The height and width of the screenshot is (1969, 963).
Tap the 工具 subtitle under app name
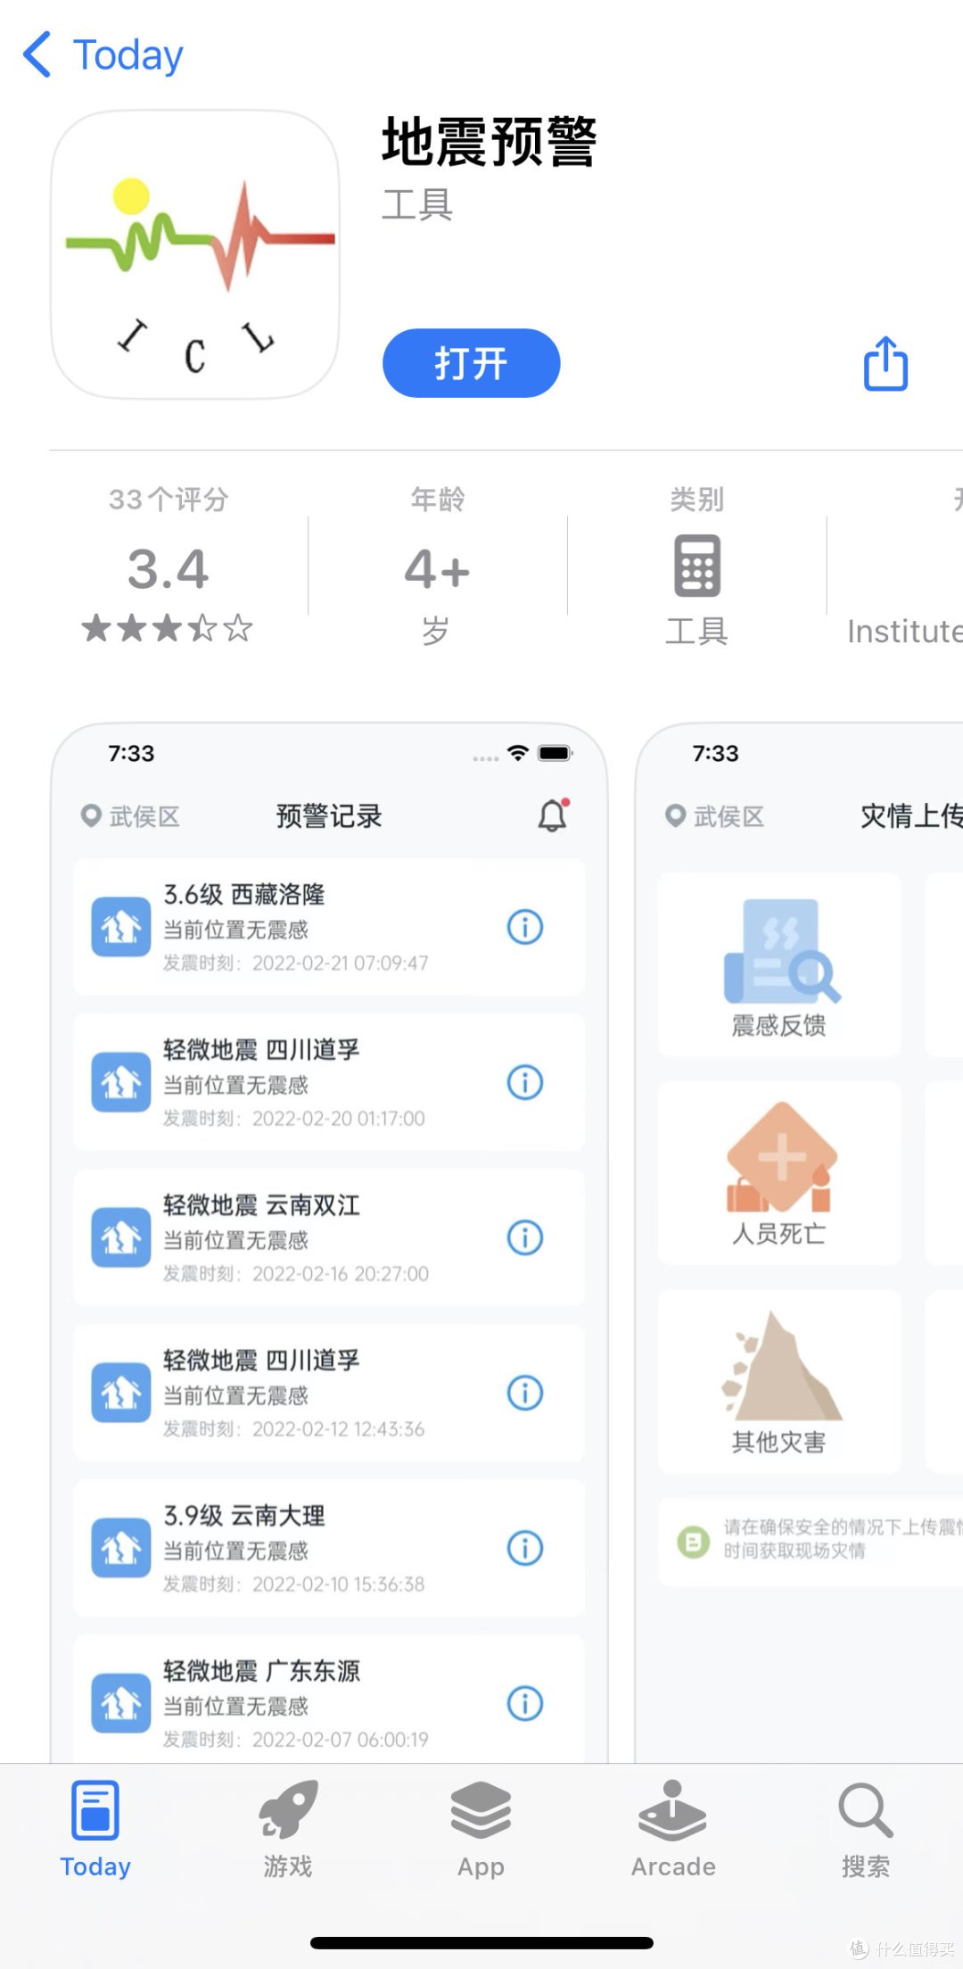[x=417, y=205]
